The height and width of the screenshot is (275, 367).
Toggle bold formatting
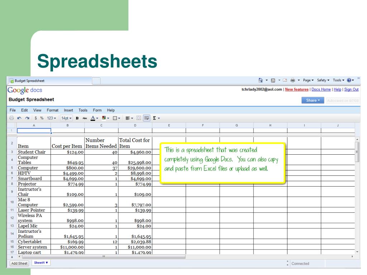[77, 118]
